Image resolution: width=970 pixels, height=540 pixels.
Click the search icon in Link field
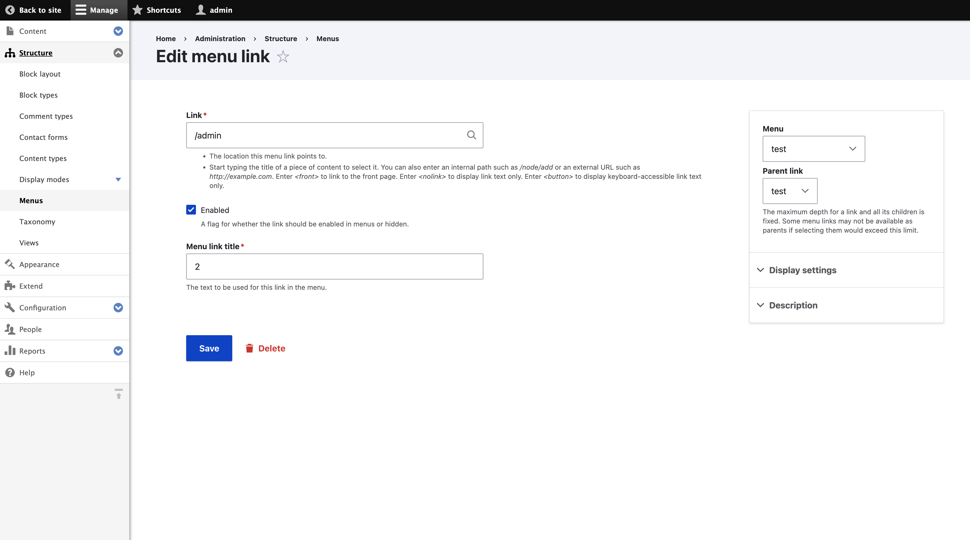[x=471, y=135]
